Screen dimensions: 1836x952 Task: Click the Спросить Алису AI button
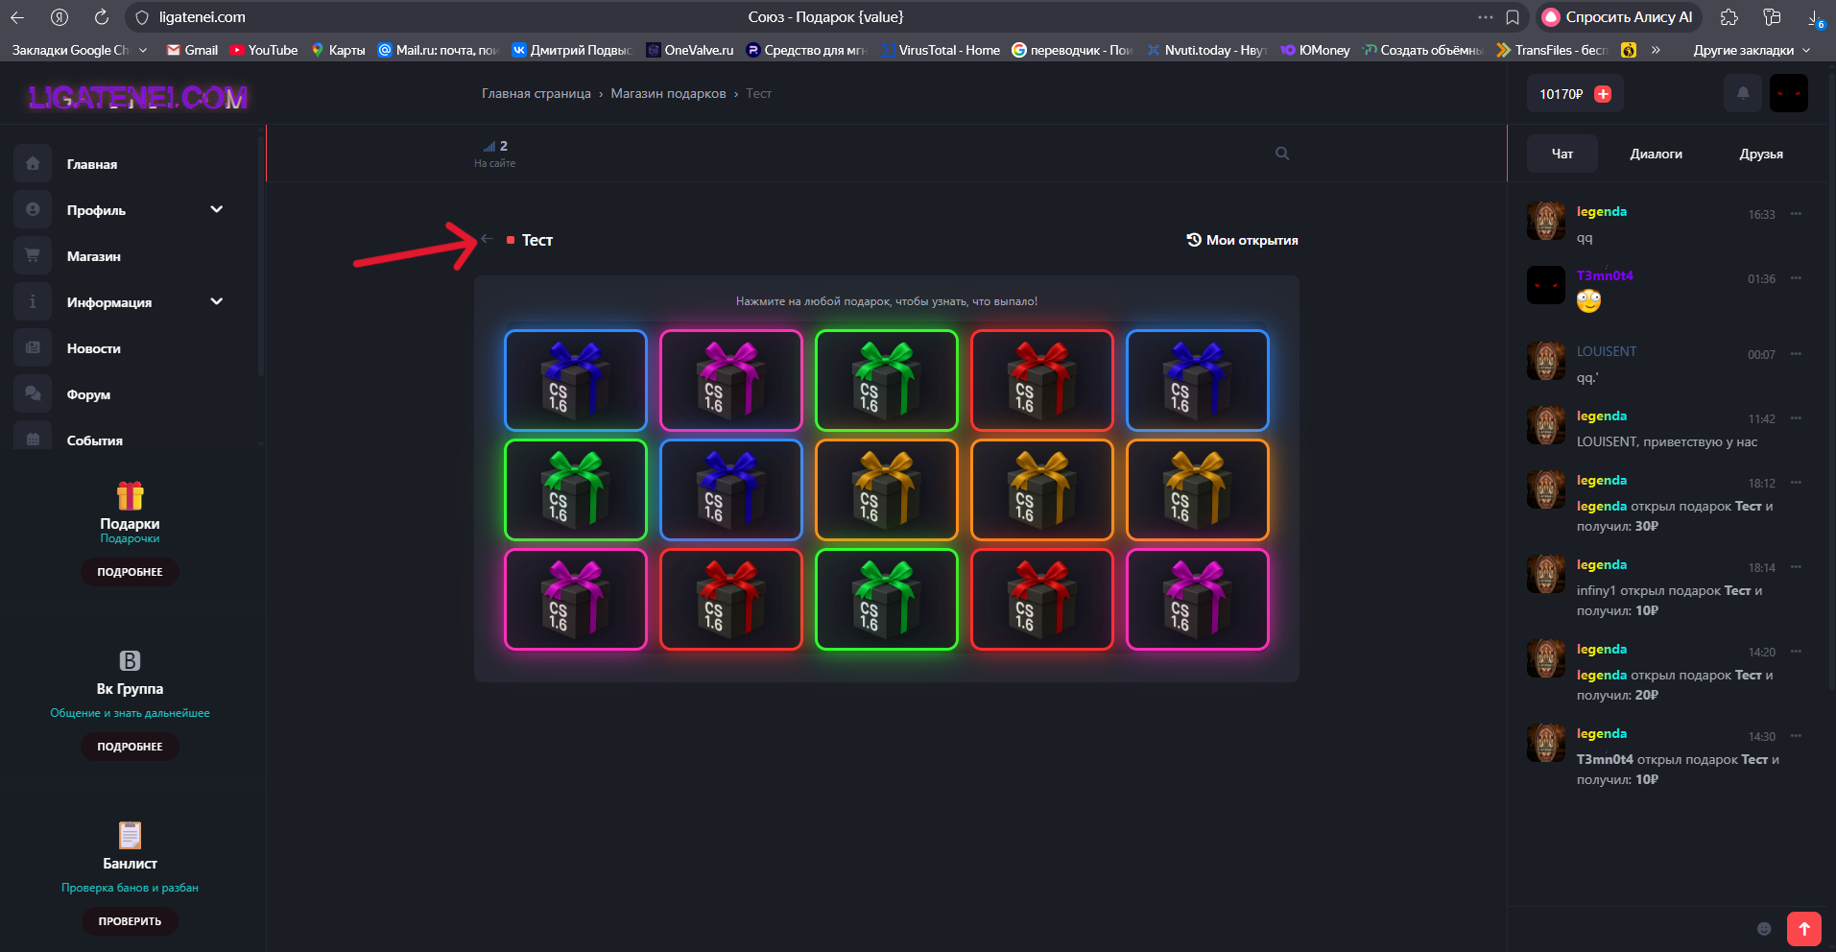tap(1618, 17)
